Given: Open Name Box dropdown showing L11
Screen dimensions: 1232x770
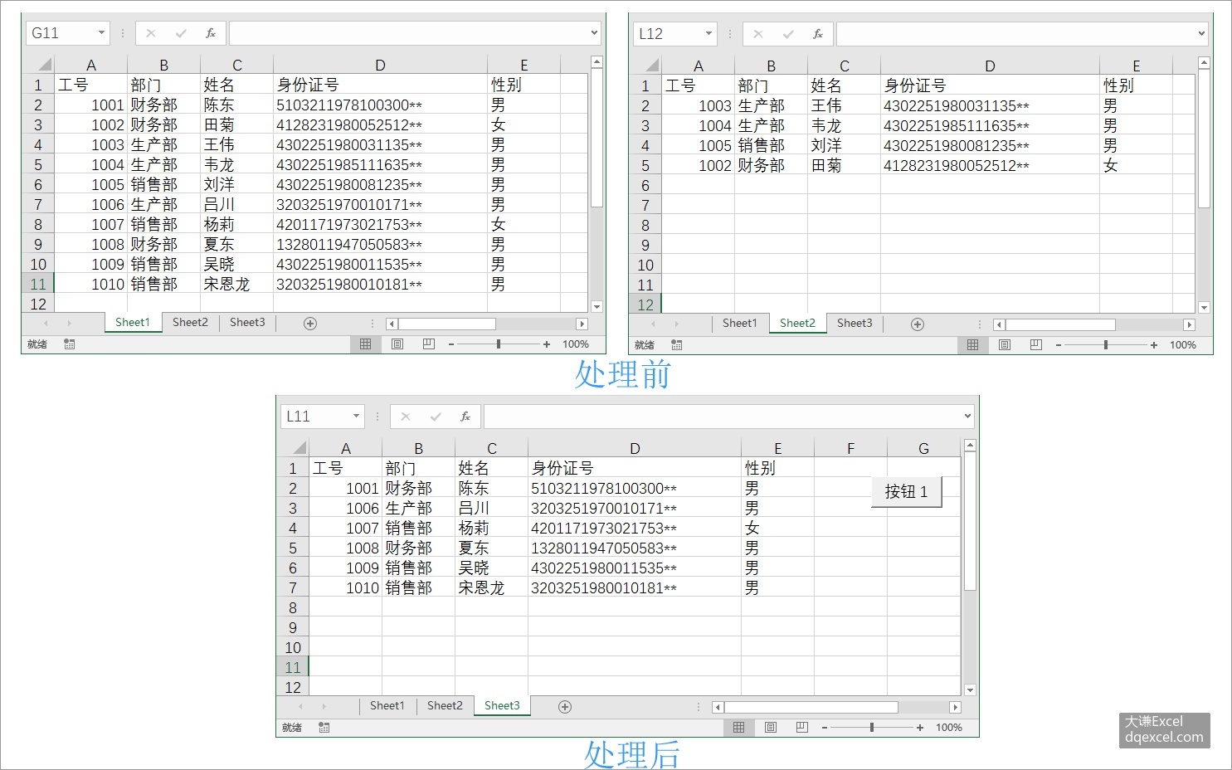Looking at the screenshot, I should [x=356, y=417].
